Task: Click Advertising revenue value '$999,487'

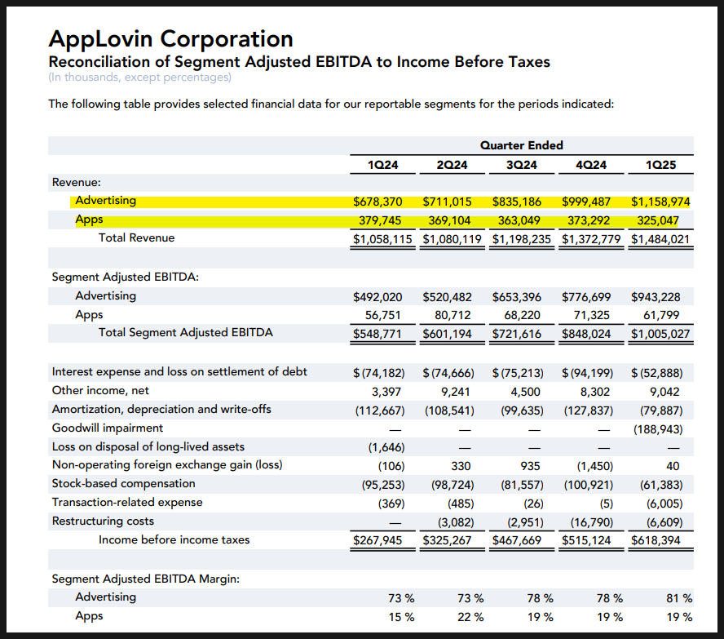Action: (586, 202)
